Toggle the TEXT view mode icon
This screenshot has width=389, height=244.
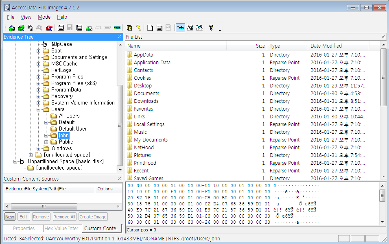tap(190, 28)
